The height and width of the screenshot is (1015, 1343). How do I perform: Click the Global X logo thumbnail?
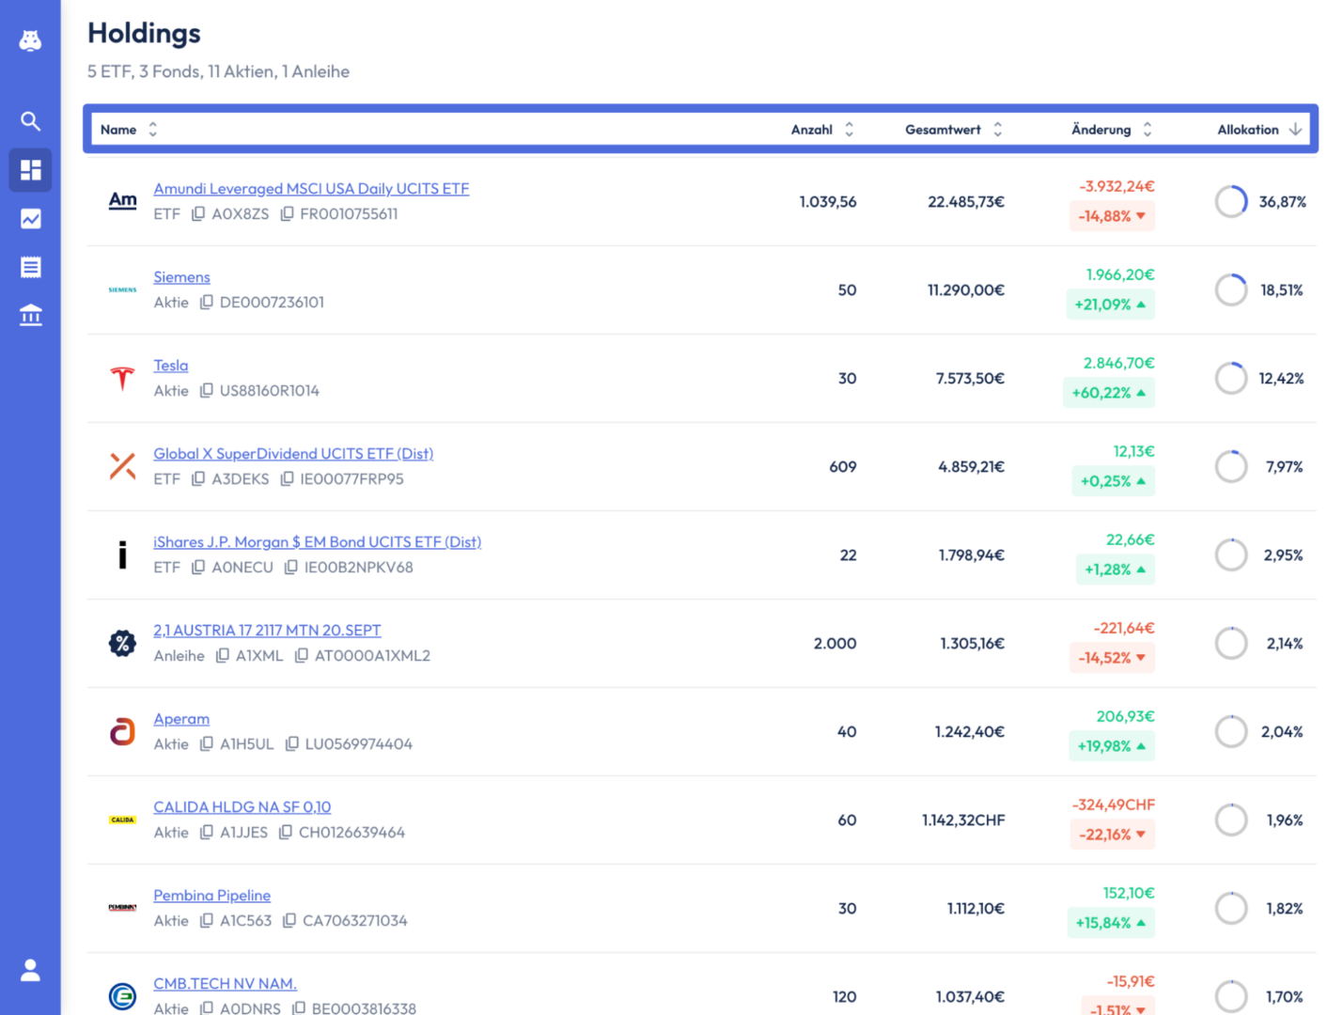click(x=122, y=466)
